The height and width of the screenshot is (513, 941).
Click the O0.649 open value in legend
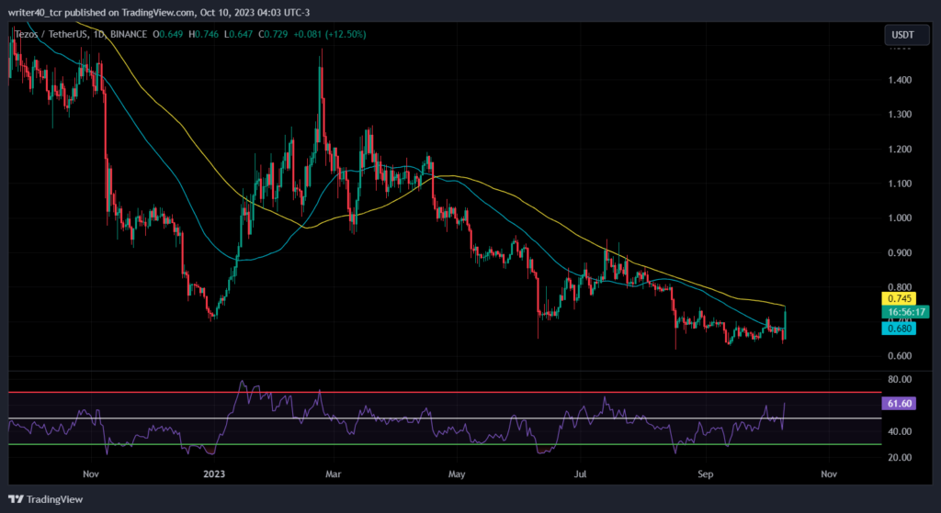tap(169, 35)
